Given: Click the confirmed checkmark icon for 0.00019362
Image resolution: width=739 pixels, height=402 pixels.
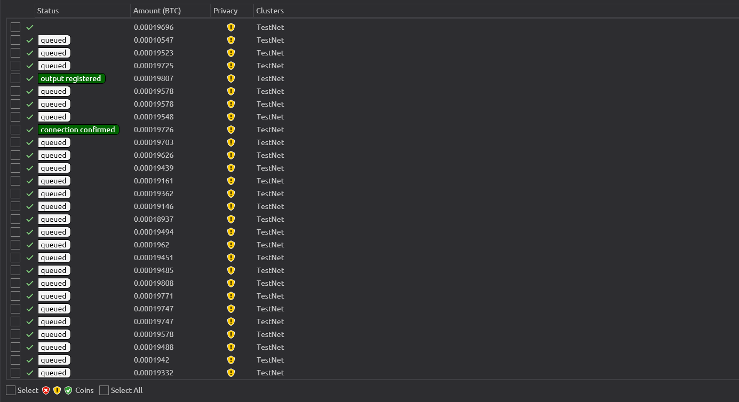Looking at the screenshot, I should pos(30,194).
